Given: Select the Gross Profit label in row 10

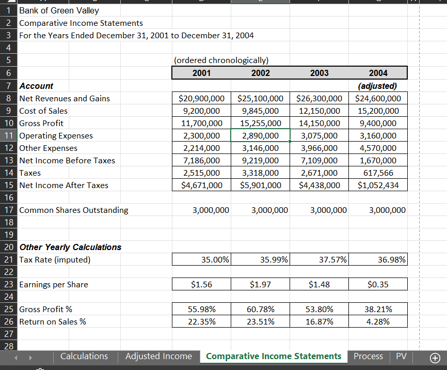Looking at the screenshot, I should point(41,123).
